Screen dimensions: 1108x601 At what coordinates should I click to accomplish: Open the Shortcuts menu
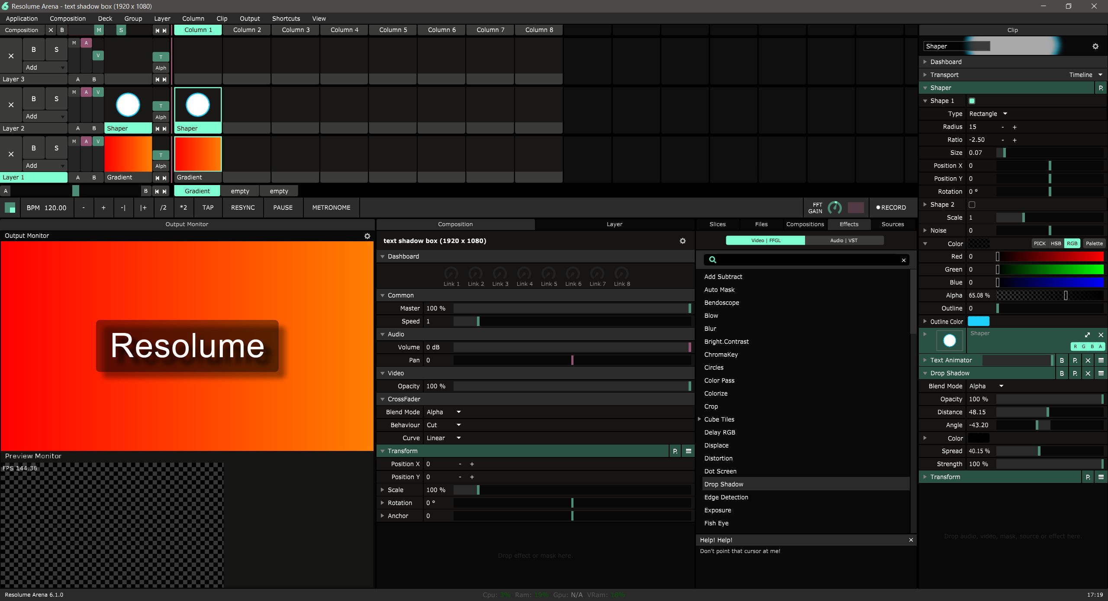pos(286,19)
